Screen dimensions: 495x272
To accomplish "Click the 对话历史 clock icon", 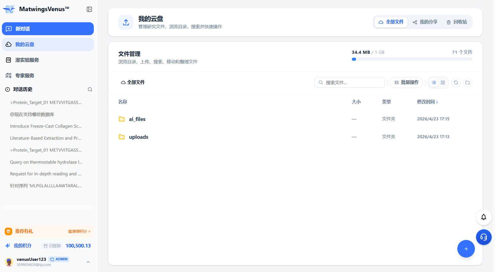I will click(x=8, y=89).
